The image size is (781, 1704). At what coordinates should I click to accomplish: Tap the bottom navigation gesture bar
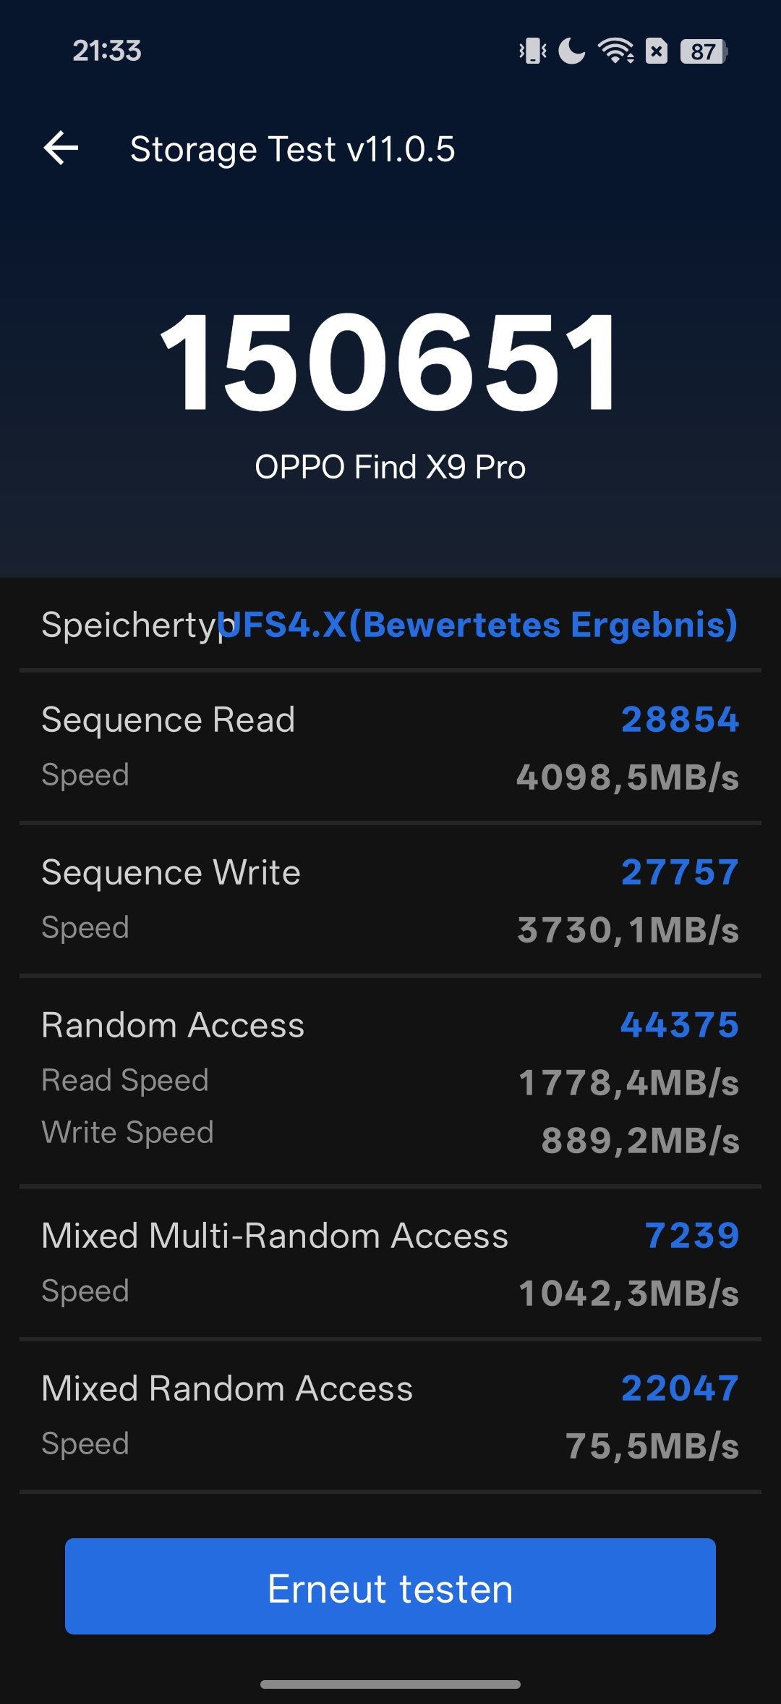tap(390, 1684)
